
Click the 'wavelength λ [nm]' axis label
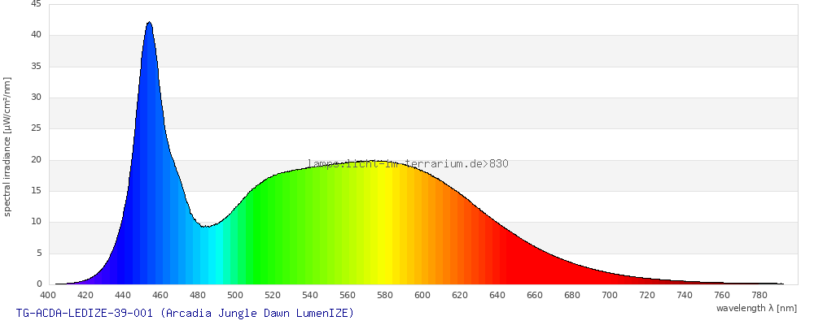pyautogui.click(x=756, y=309)
